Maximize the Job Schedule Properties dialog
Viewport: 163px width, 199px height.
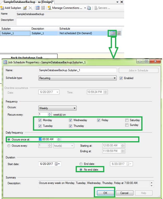coord(146,61)
